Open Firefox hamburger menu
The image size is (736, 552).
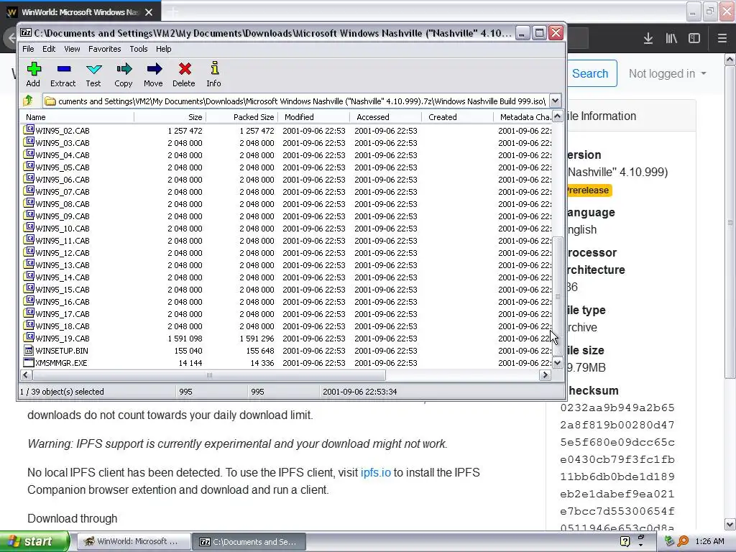pos(722,38)
